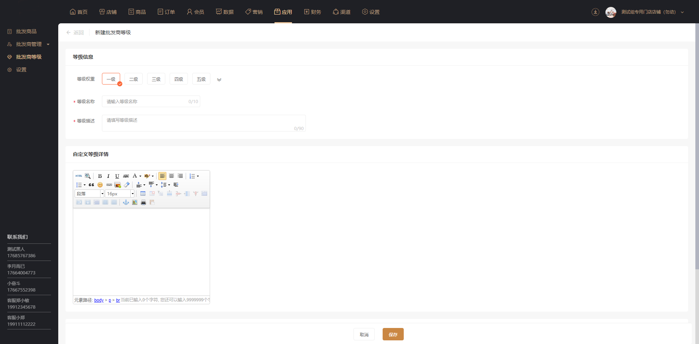Select center alignment in editor
The width and height of the screenshot is (699, 344).
pyautogui.click(x=171, y=176)
